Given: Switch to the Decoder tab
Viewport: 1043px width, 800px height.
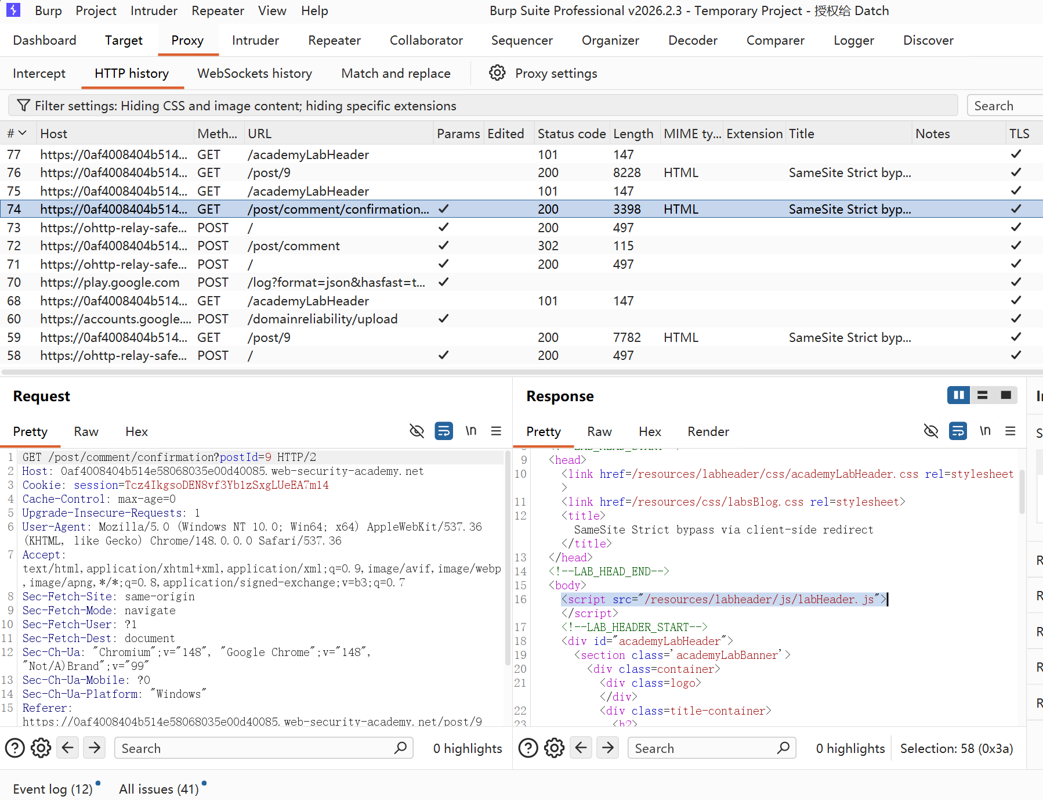Looking at the screenshot, I should click(693, 40).
